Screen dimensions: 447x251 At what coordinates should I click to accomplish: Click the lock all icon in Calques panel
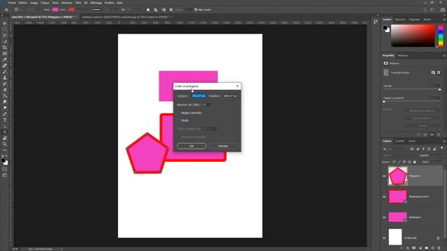pyautogui.click(x=415, y=162)
